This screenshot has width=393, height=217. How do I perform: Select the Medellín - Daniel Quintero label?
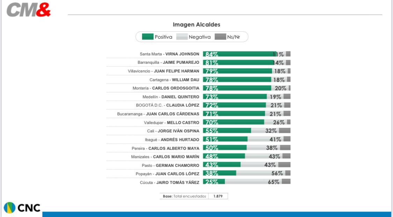[x=171, y=97]
